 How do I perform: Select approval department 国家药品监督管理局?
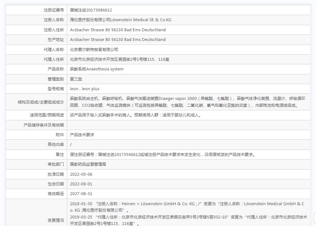(x=88, y=164)
